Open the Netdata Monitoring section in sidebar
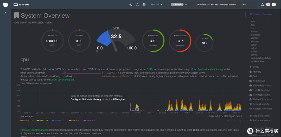 tap(261, 109)
